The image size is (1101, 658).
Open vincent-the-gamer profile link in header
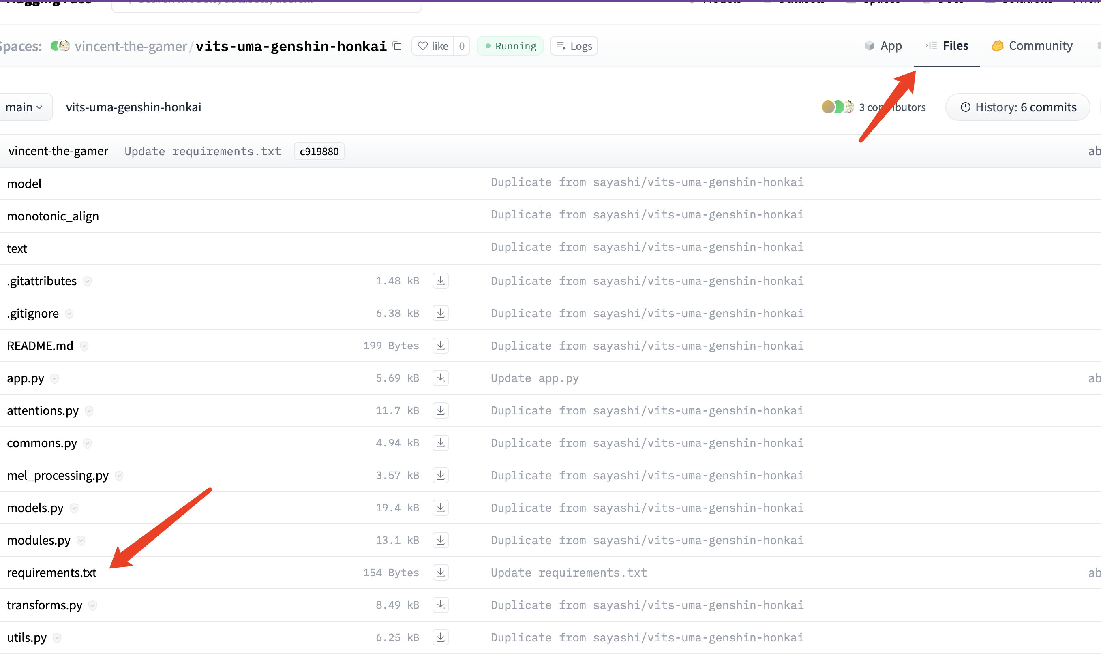pyautogui.click(x=131, y=46)
